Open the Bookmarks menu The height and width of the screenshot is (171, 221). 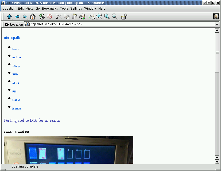(x=50, y=8)
